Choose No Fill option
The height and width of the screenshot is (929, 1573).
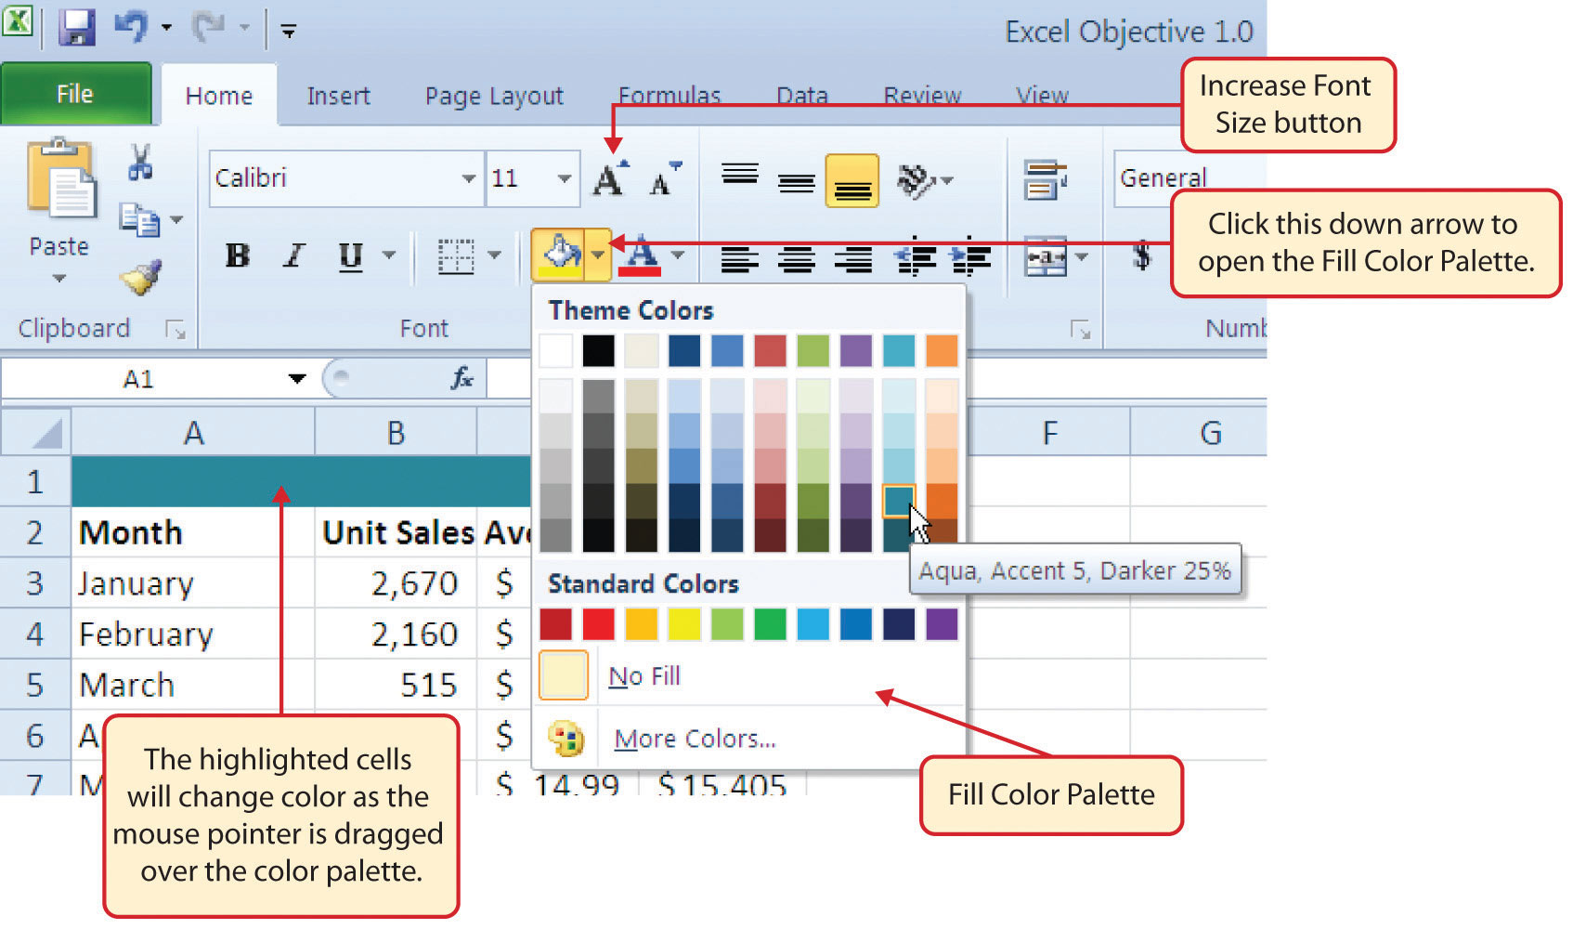click(x=643, y=675)
